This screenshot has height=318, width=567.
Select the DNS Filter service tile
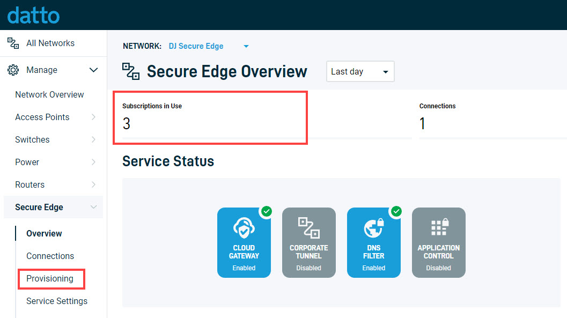coord(373,242)
